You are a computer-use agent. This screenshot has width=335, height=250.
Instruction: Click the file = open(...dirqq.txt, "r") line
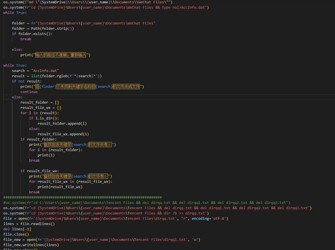click(x=116, y=218)
